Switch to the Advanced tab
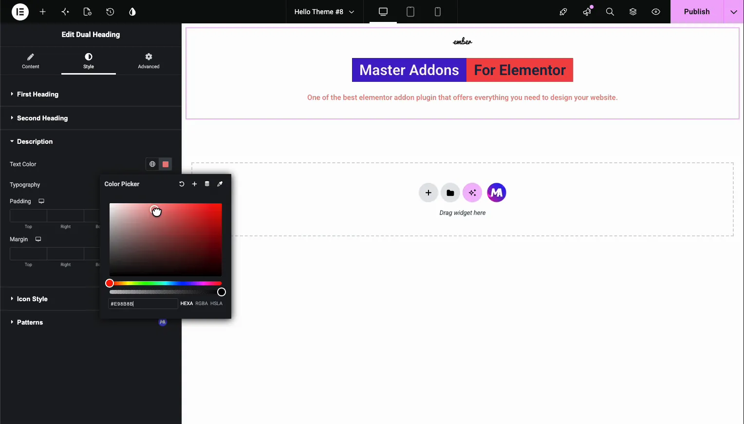This screenshot has height=424, width=744. pyautogui.click(x=149, y=61)
